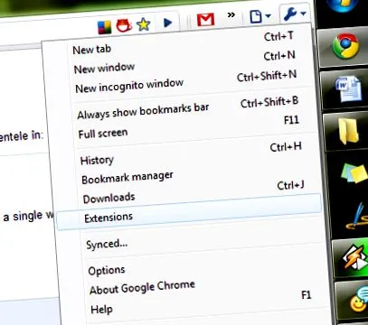Click the red teacup extension icon
Image resolution: width=368 pixels, height=325 pixels.
pyautogui.click(x=124, y=26)
